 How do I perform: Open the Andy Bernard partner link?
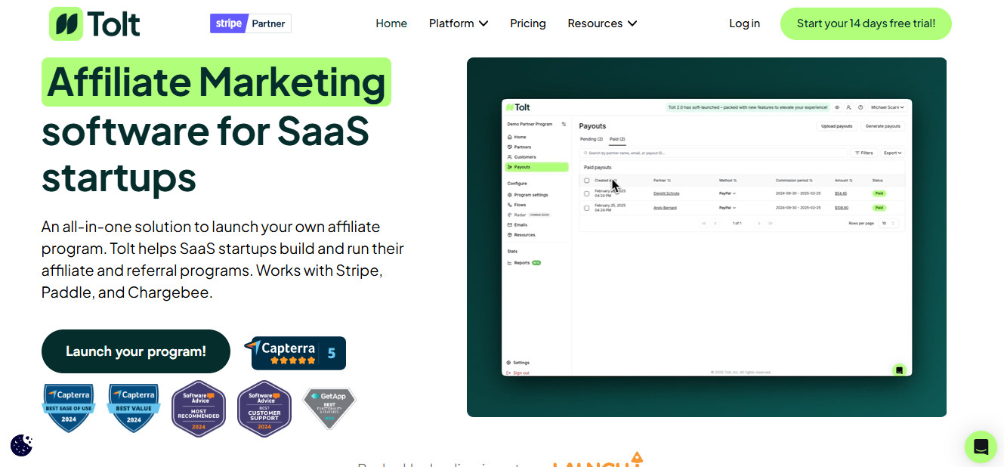(x=665, y=208)
